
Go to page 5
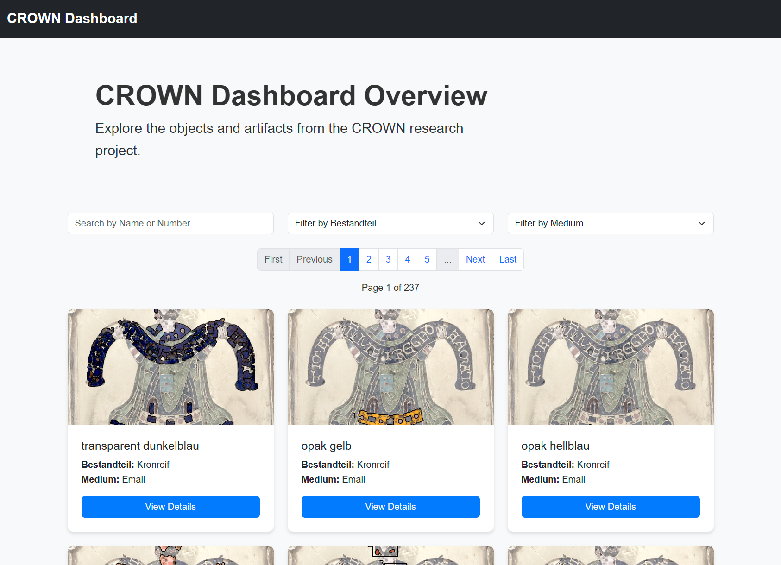coord(427,259)
